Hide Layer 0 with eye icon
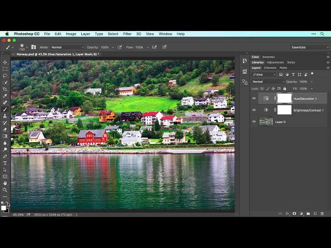The height and width of the screenshot is (248, 331). pos(254,122)
